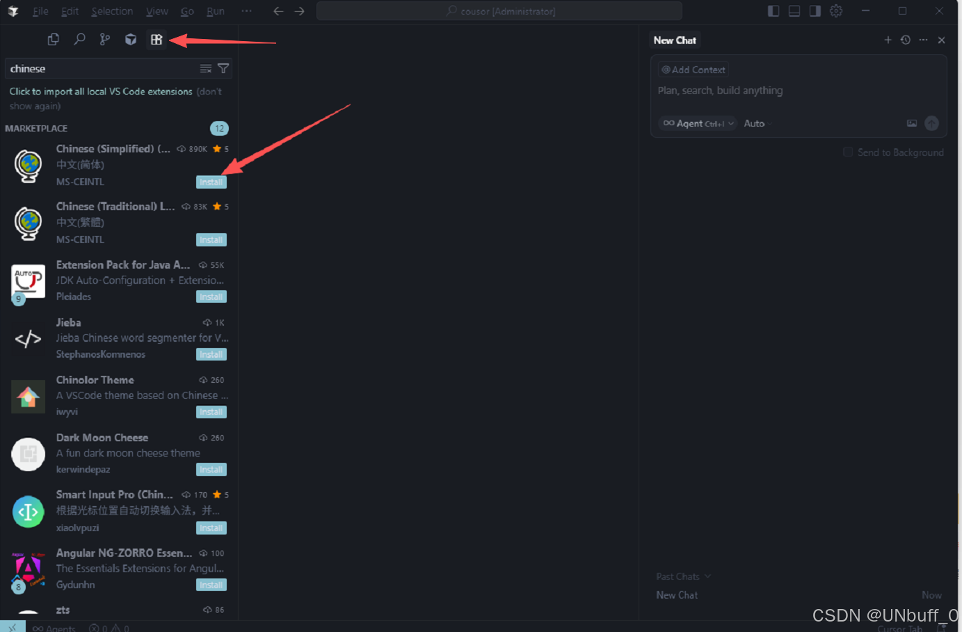The image size is (962, 632).
Task: Toggle the primary sidebar layout icon
Action: 773,11
